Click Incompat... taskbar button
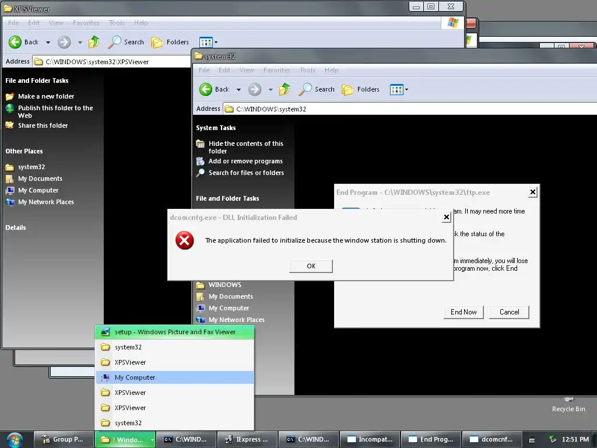The image size is (597, 448). (370, 439)
